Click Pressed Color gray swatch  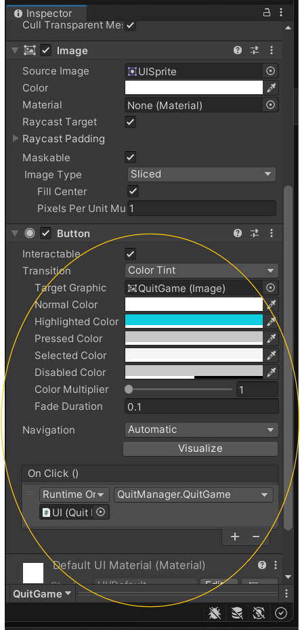click(194, 338)
